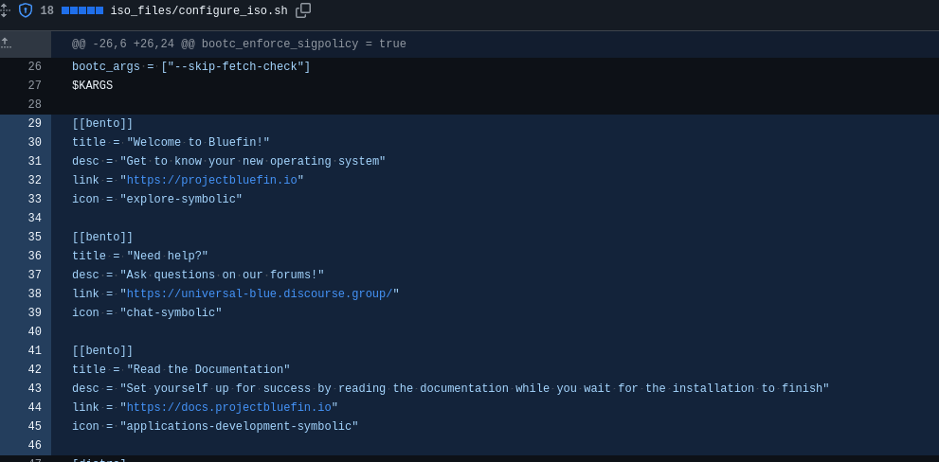Click line number 26

(x=34, y=67)
